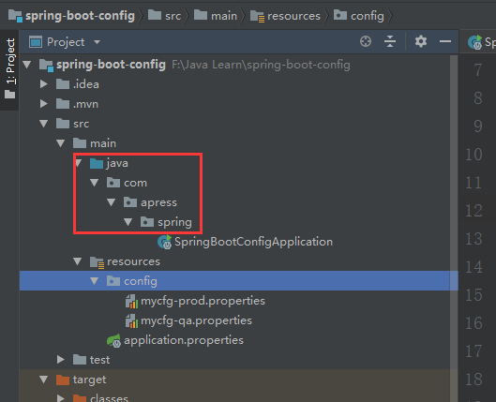Click the Collapse All icon in Project panel
This screenshot has width=496, height=402.
coord(390,42)
